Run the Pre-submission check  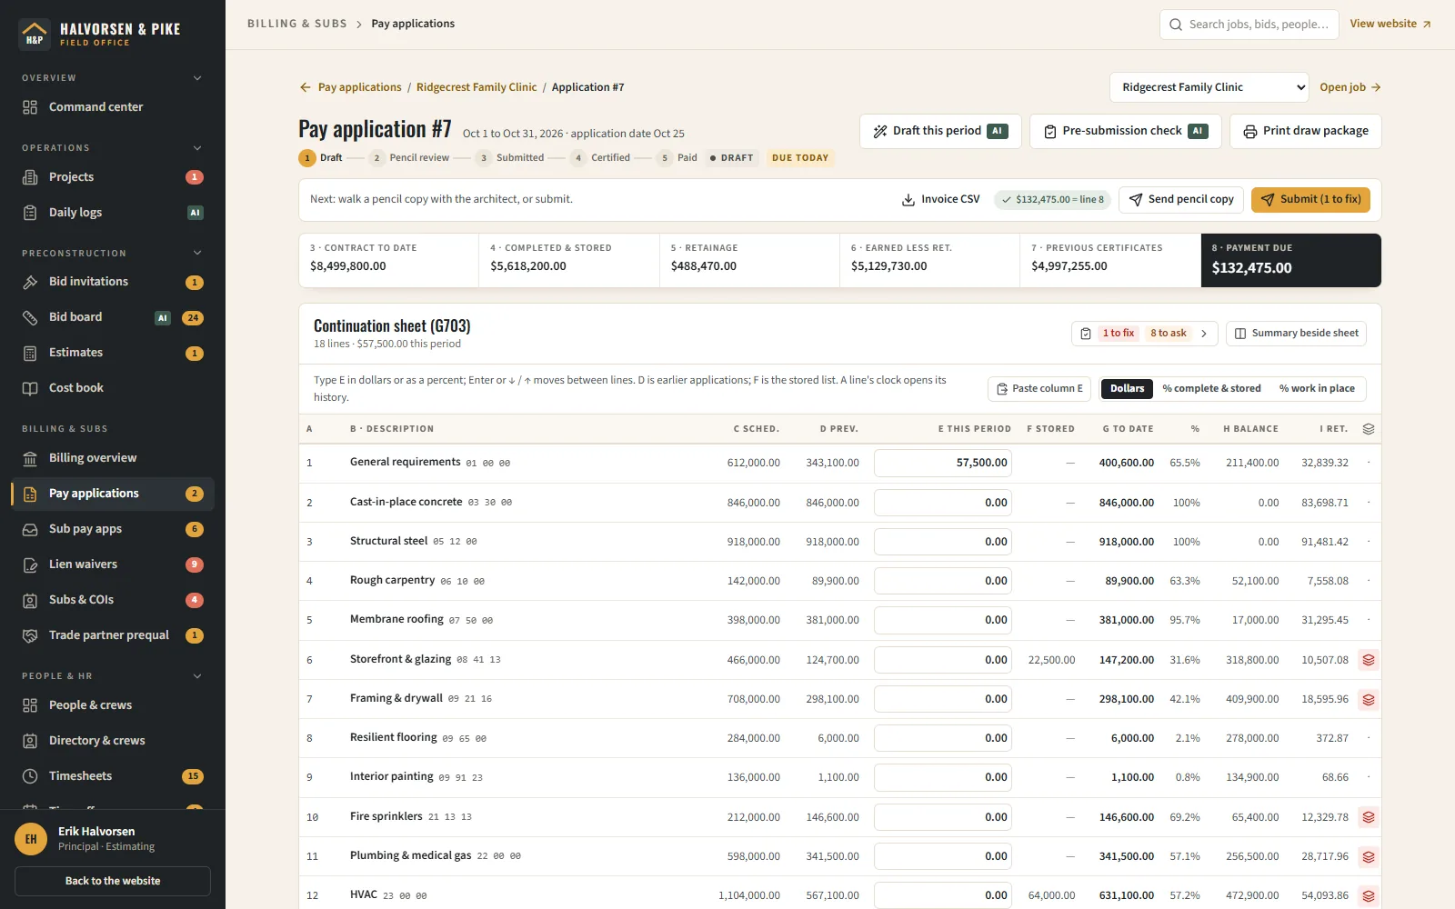click(1125, 131)
